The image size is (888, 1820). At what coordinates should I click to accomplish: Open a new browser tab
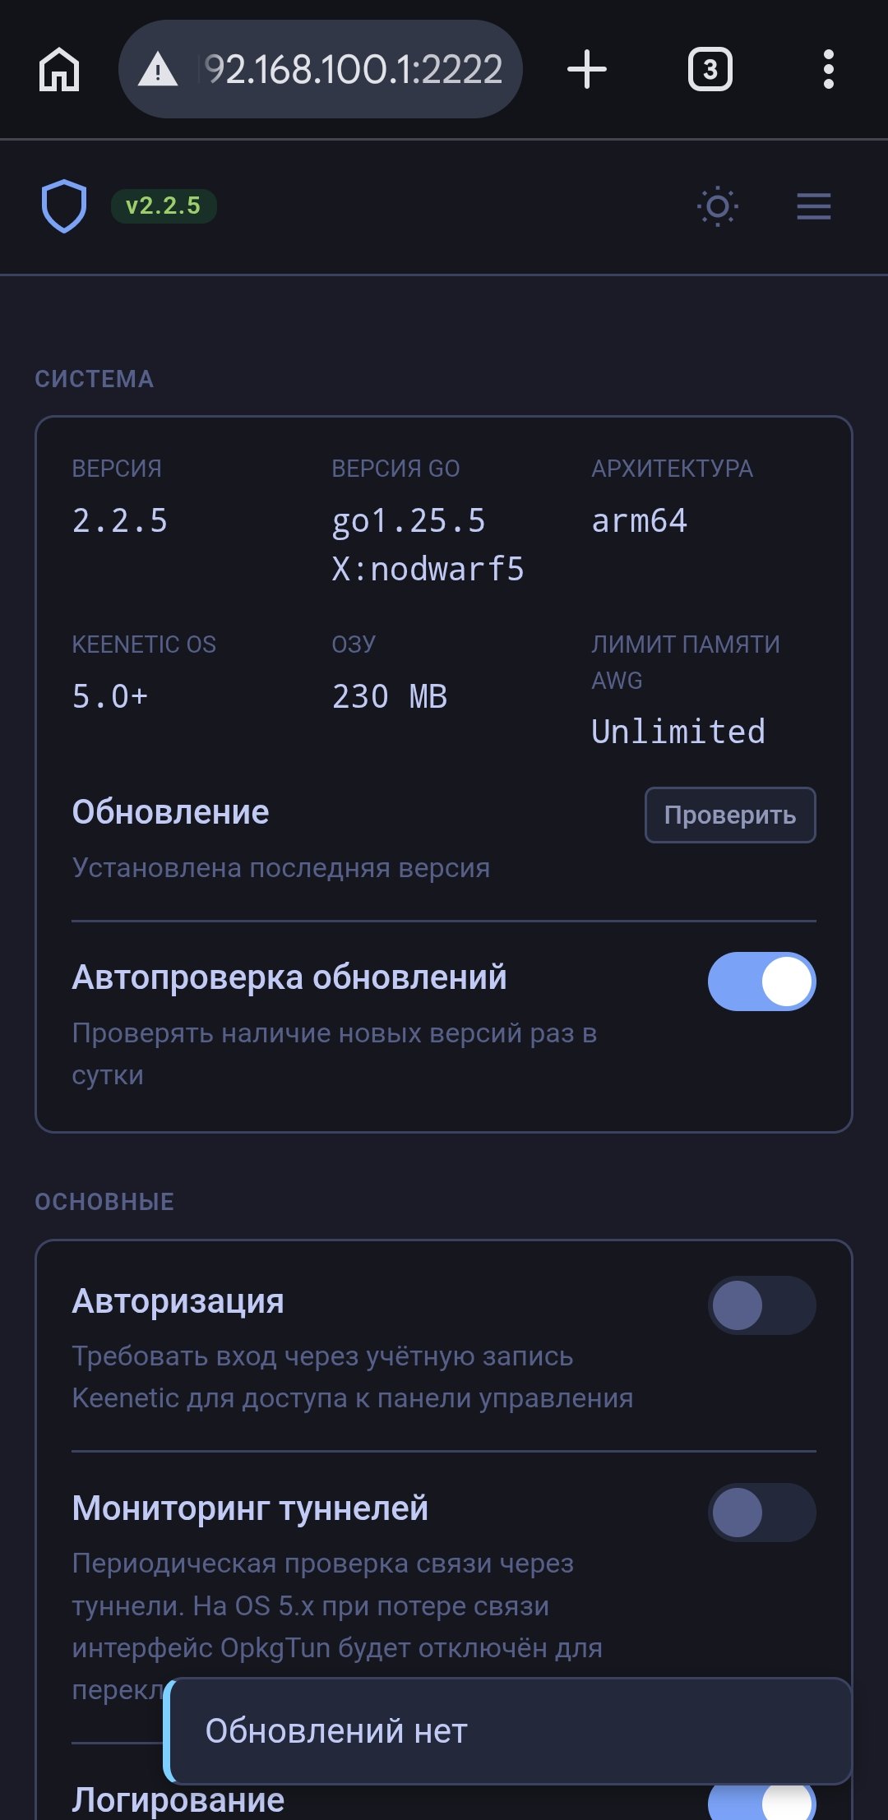(587, 69)
